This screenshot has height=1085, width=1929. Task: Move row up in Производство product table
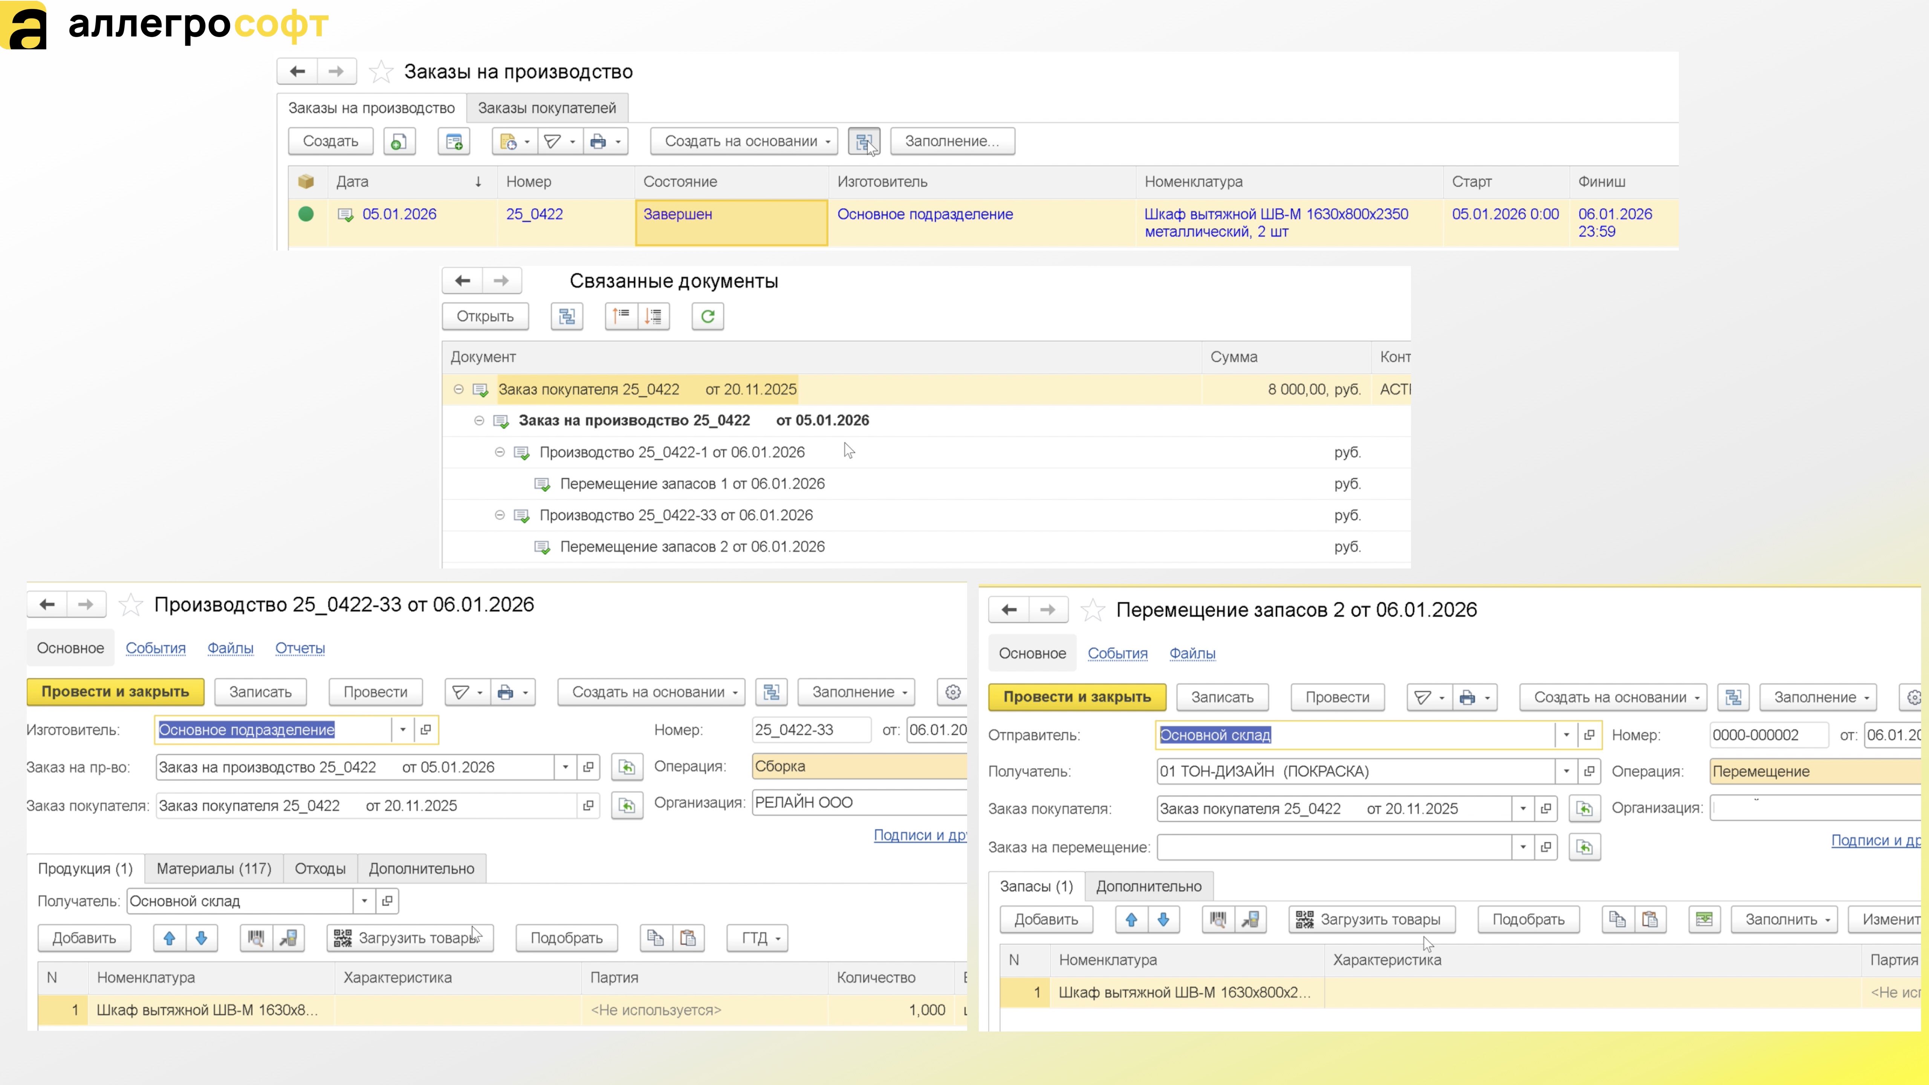click(169, 937)
